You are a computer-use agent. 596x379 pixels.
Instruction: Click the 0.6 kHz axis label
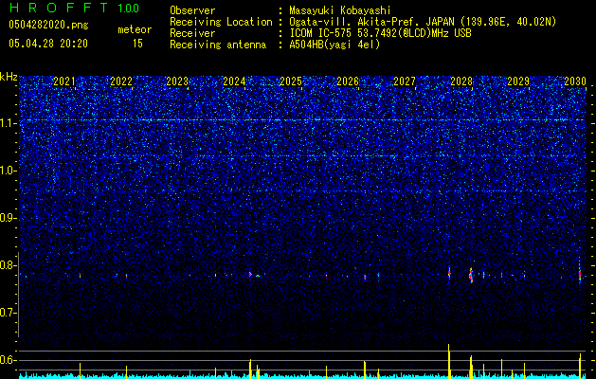(x=9, y=360)
